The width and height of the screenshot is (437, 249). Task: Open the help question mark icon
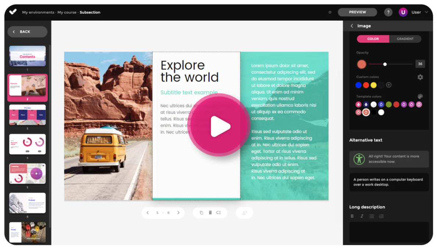(x=388, y=12)
